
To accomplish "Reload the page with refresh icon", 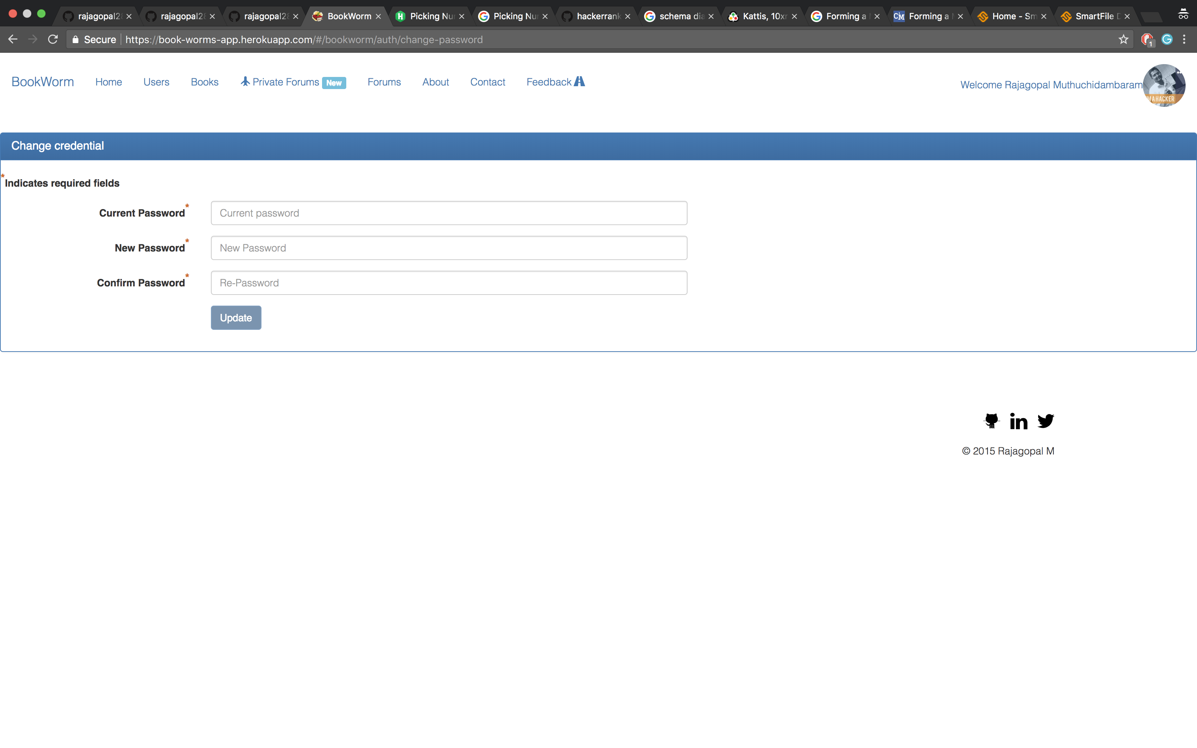I will coord(53,40).
